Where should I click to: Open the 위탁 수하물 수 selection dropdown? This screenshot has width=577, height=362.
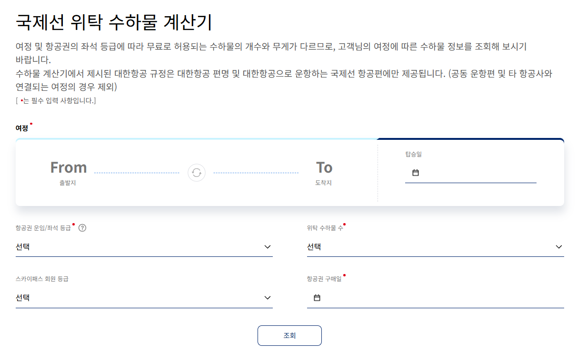[433, 246]
